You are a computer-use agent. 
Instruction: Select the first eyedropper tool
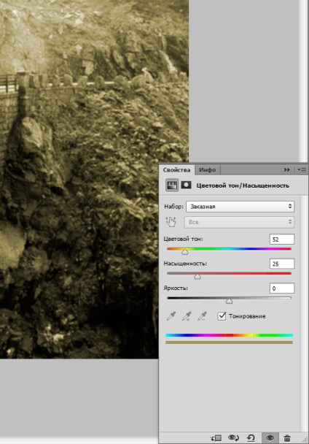pyautogui.click(x=171, y=316)
